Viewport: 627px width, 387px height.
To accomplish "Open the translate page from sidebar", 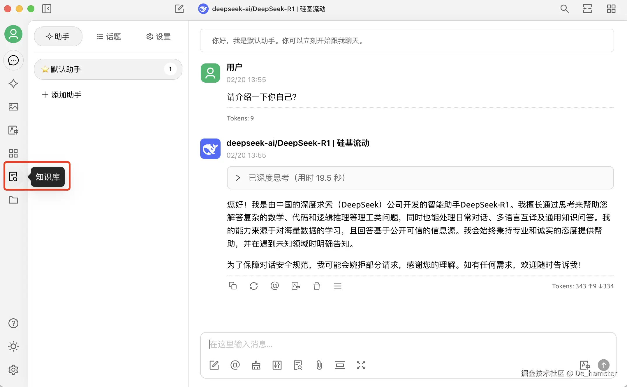I will pyautogui.click(x=13, y=130).
